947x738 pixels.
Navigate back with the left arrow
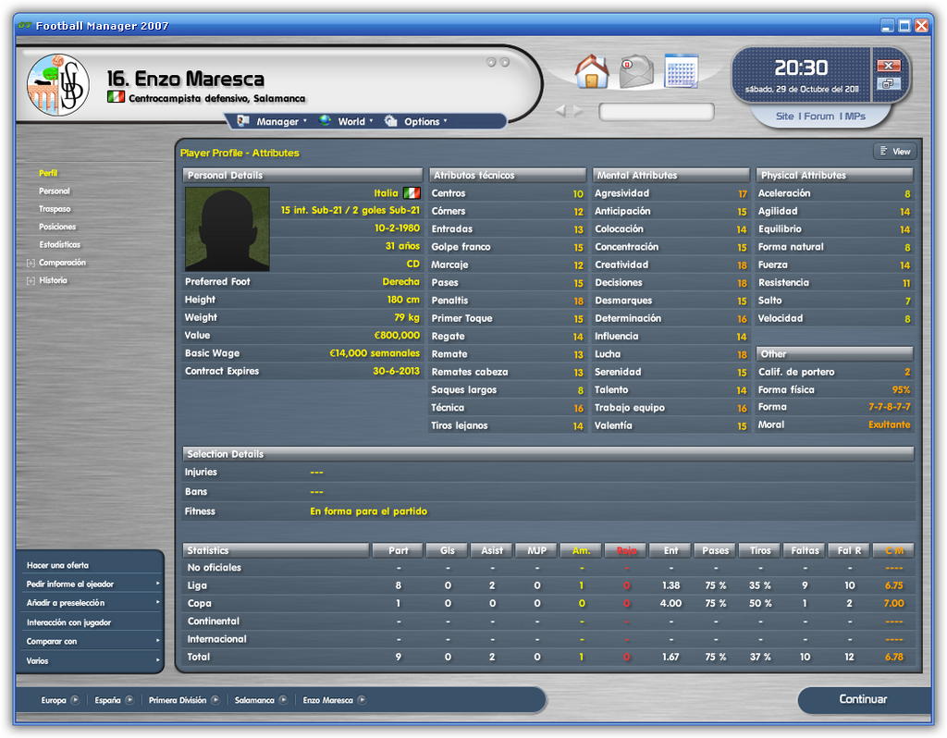point(560,111)
